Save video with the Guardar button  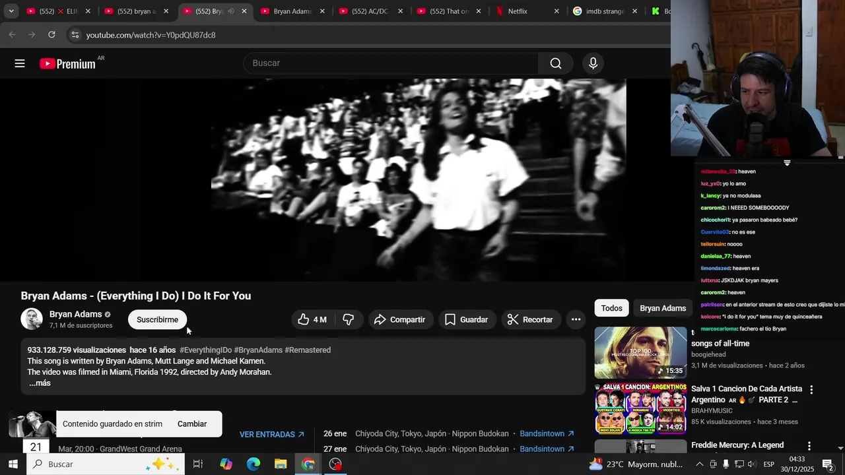pyautogui.click(x=467, y=319)
